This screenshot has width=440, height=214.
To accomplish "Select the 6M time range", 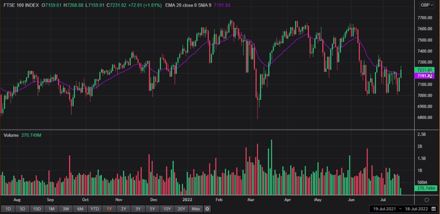I will [80, 209].
